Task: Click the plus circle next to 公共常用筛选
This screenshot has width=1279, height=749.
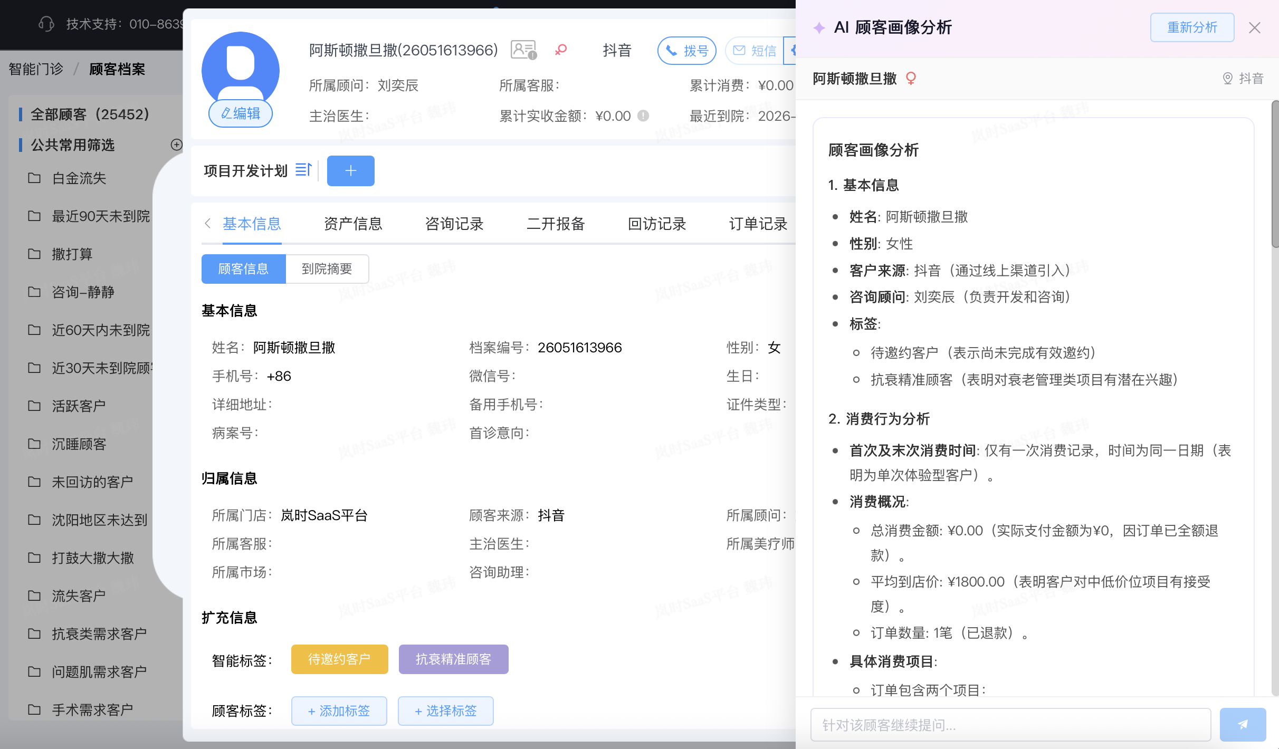Action: 177,145
